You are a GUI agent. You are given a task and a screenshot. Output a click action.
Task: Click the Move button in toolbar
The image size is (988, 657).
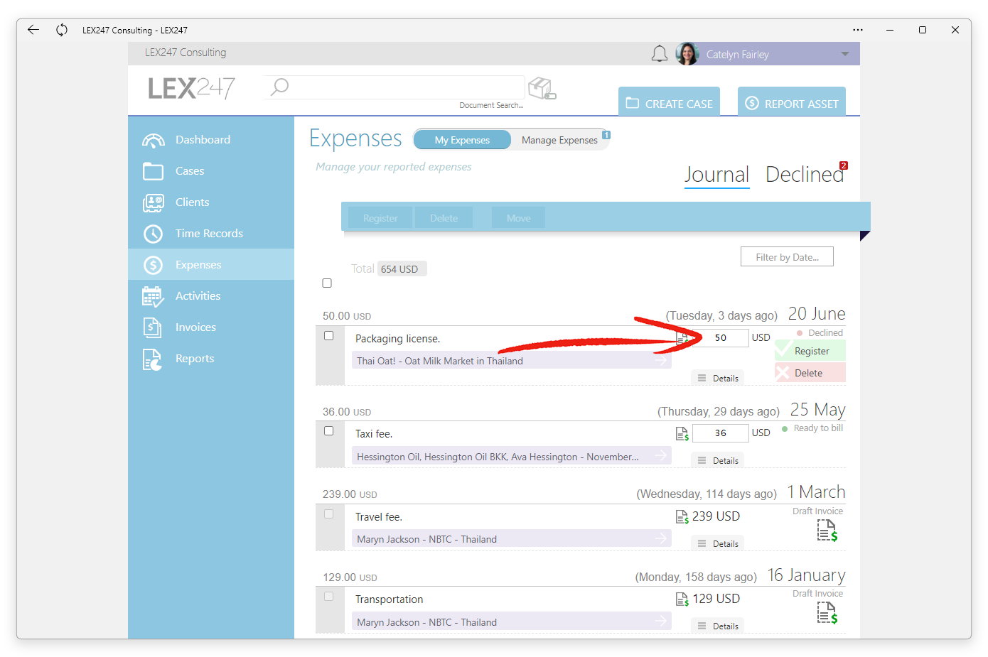click(x=518, y=218)
